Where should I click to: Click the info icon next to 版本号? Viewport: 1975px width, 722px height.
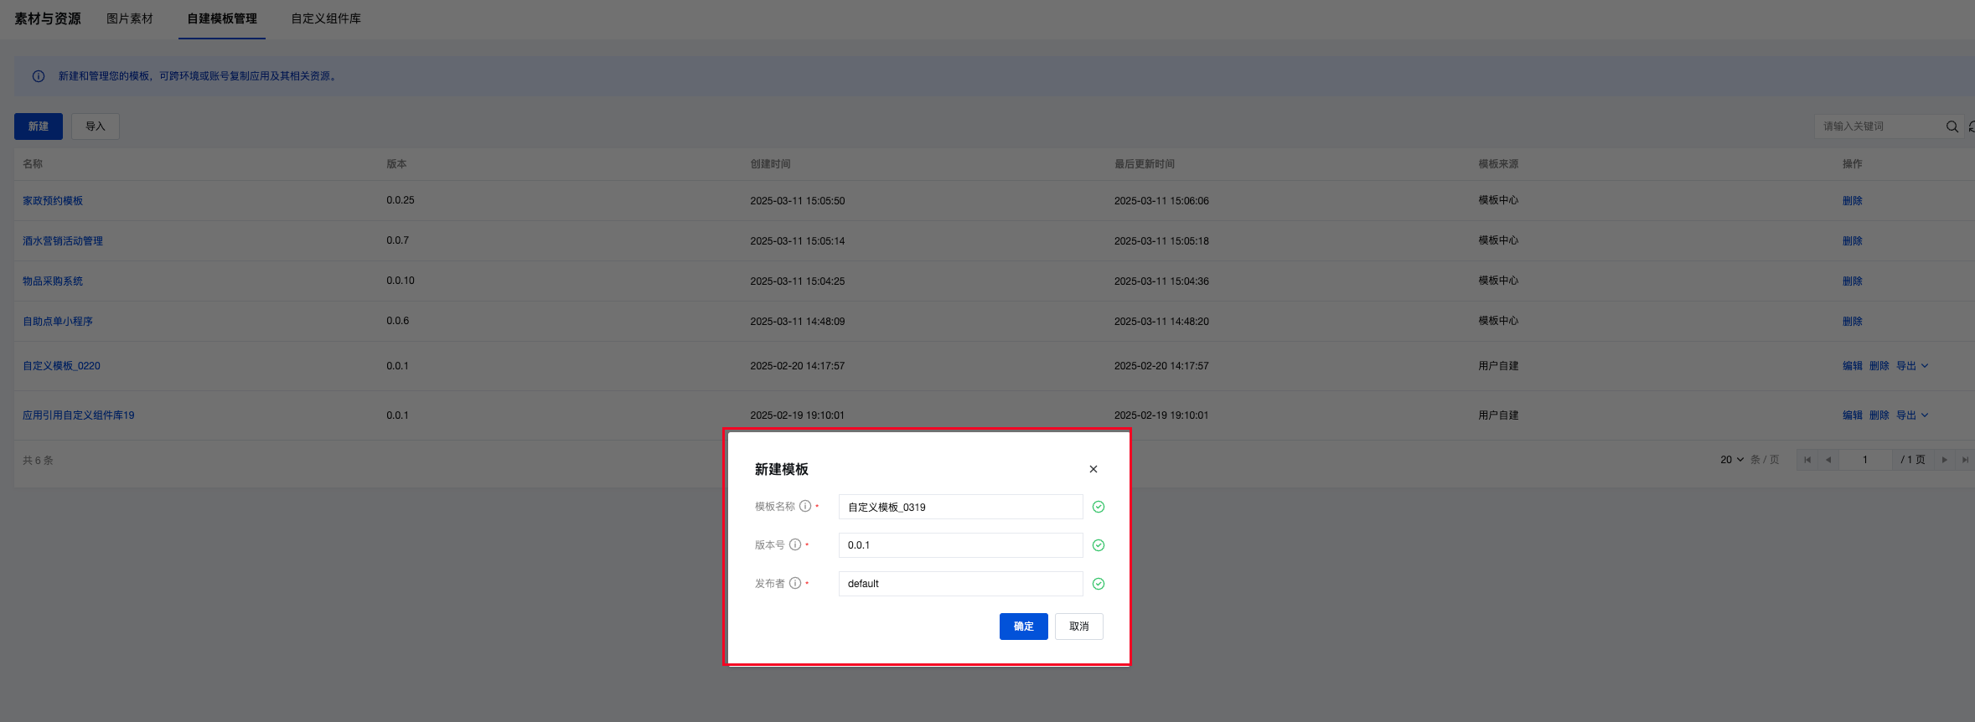pyautogui.click(x=795, y=544)
